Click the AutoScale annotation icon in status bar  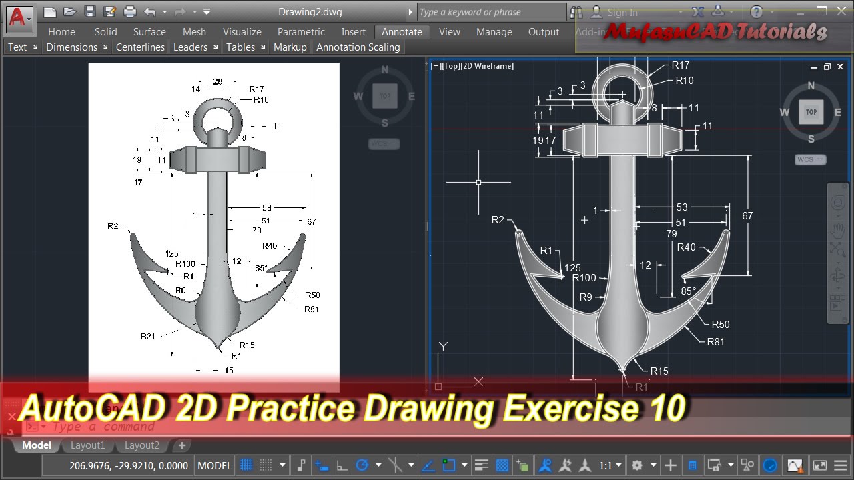564,465
